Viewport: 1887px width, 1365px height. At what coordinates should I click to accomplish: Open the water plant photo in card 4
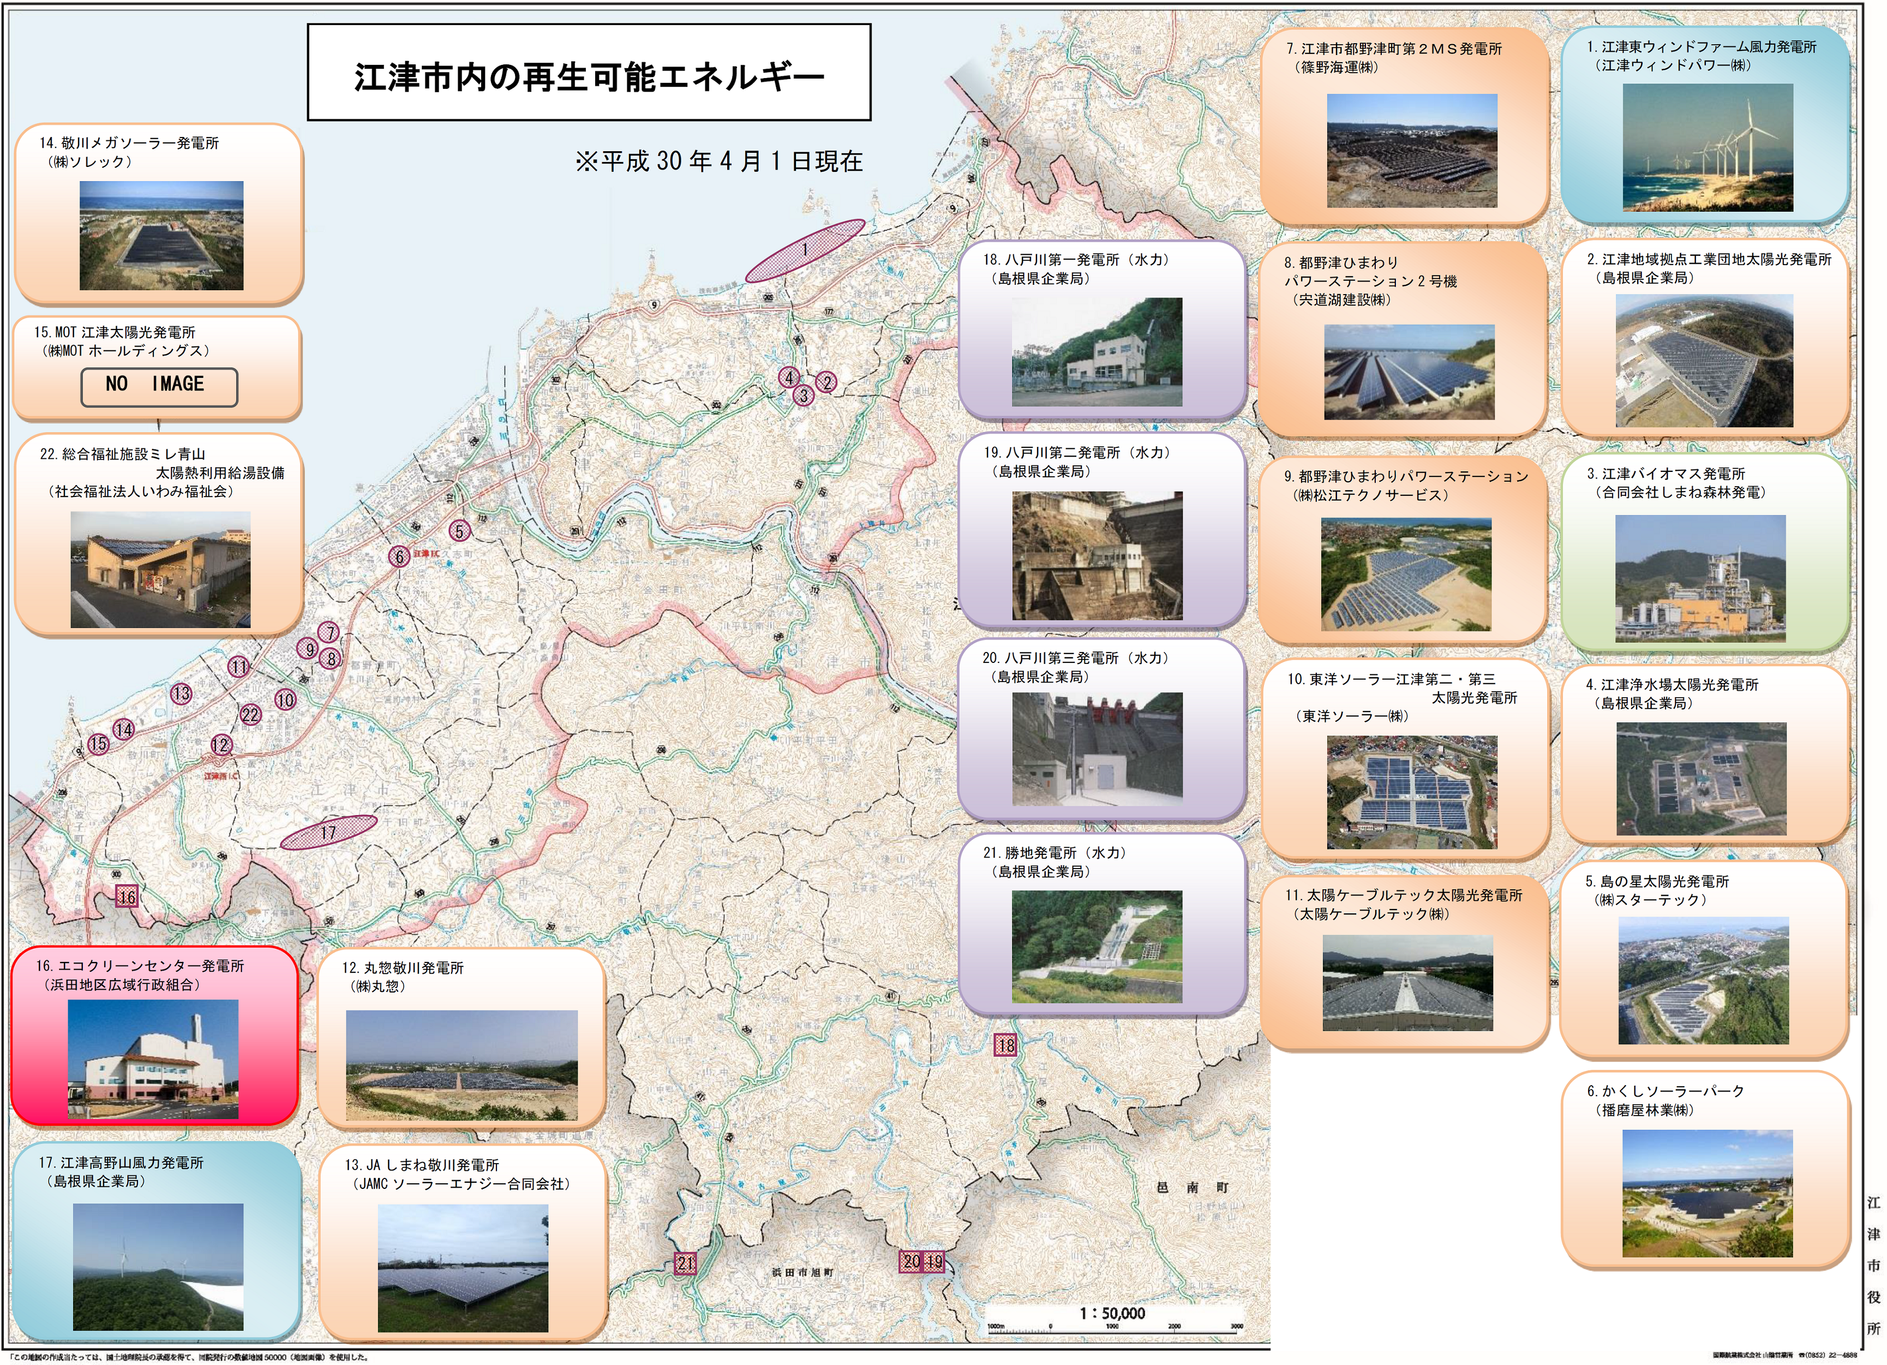point(1702,779)
